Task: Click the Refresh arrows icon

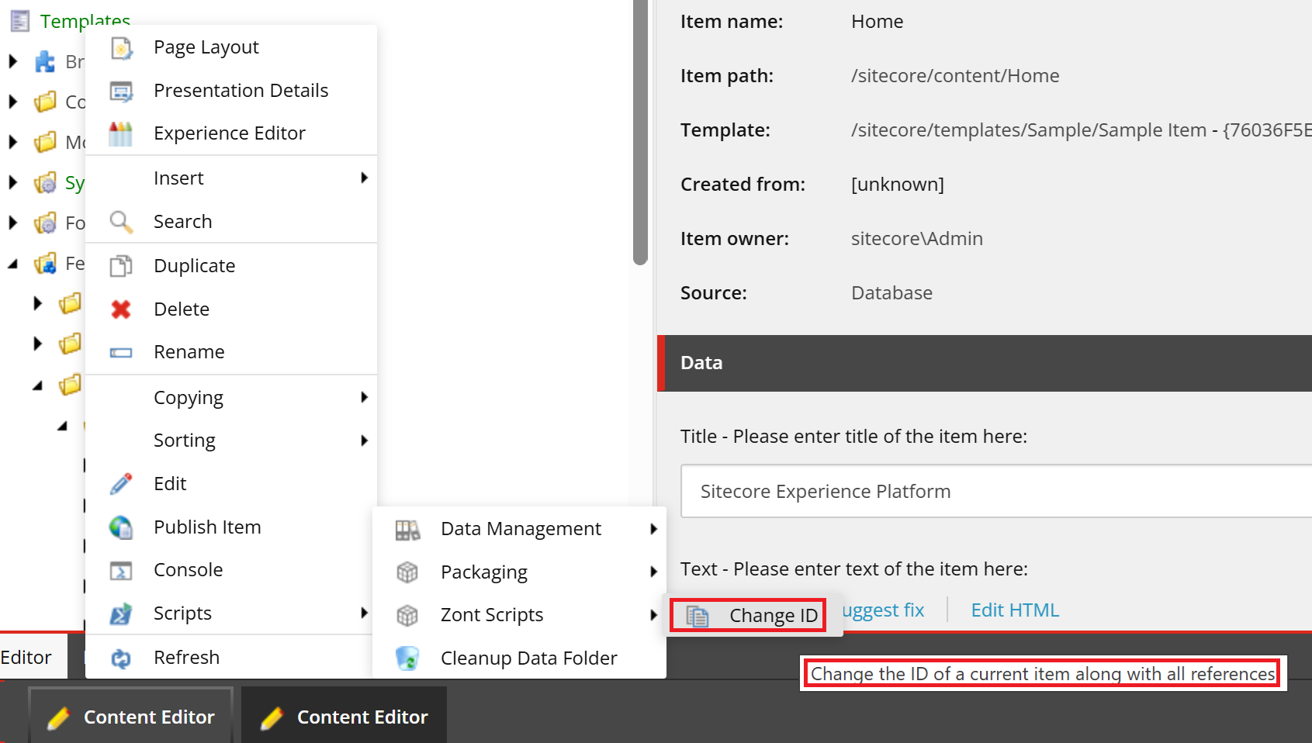Action: tap(121, 658)
